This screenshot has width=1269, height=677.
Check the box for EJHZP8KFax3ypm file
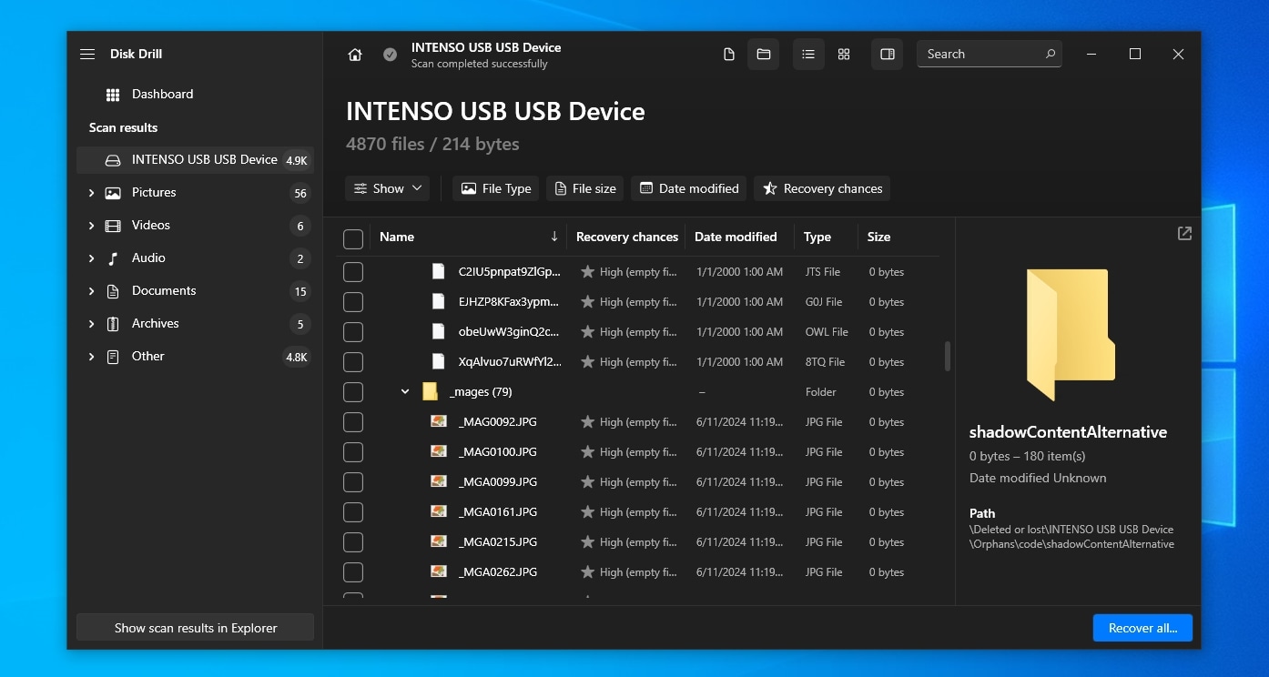pos(353,301)
